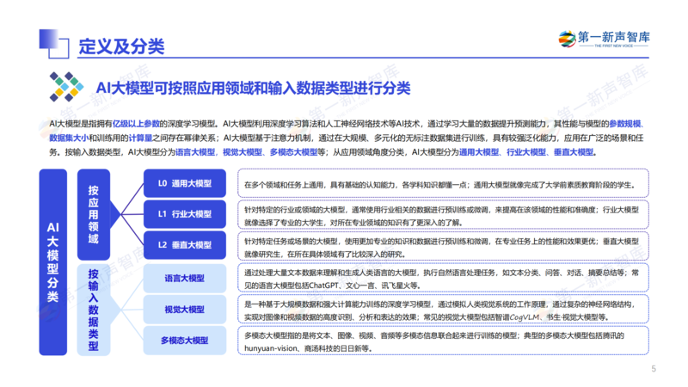Click the highlighted 多模态大模型 in the intro paragraph
Viewport: 688px width, 387px height.
[x=293, y=152]
